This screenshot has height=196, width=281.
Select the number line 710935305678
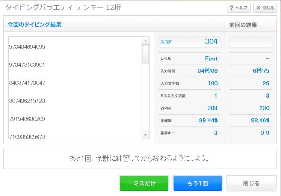27,137
